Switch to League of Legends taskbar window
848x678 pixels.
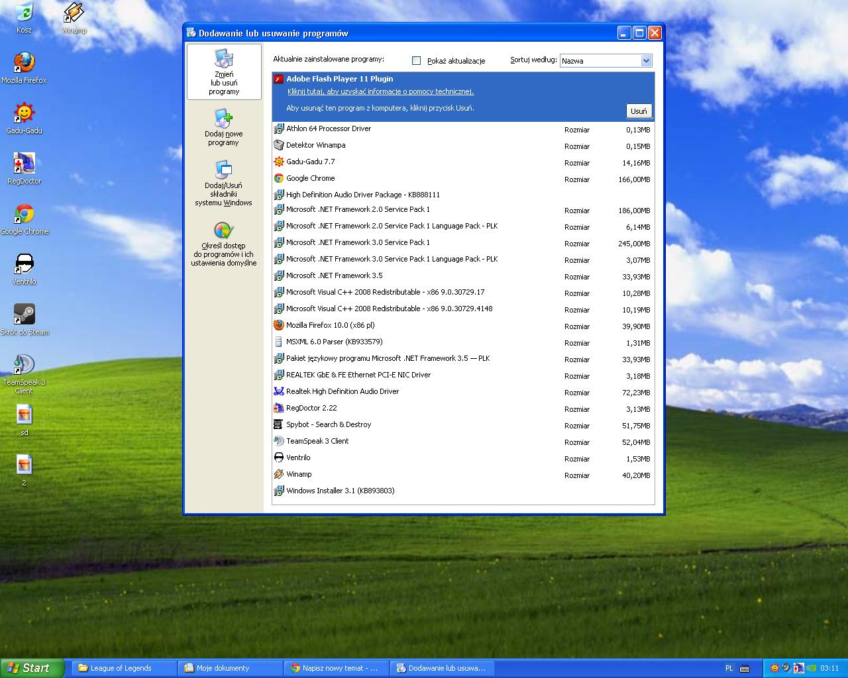(x=124, y=668)
